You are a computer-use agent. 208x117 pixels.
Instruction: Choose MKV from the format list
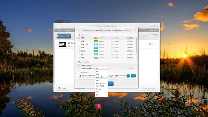(101, 74)
